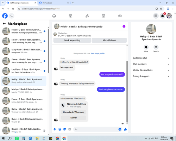176x141 pixels.
Task: Click the purple conversation information icon
Action: 124,26
